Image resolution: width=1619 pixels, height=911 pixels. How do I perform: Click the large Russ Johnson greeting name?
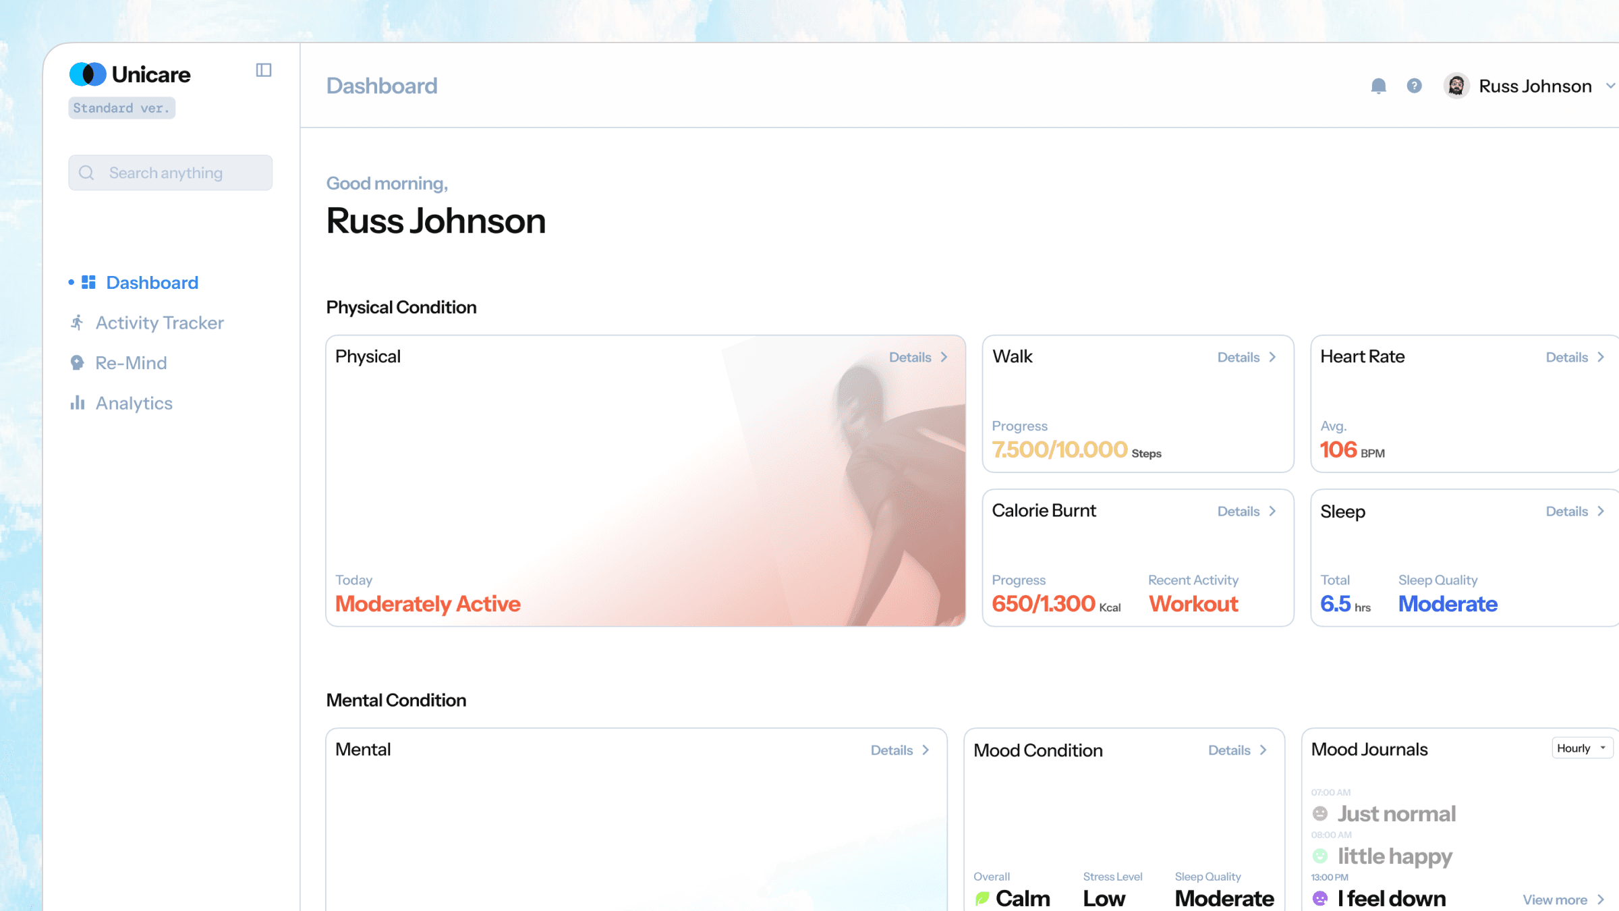pyautogui.click(x=436, y=221)
